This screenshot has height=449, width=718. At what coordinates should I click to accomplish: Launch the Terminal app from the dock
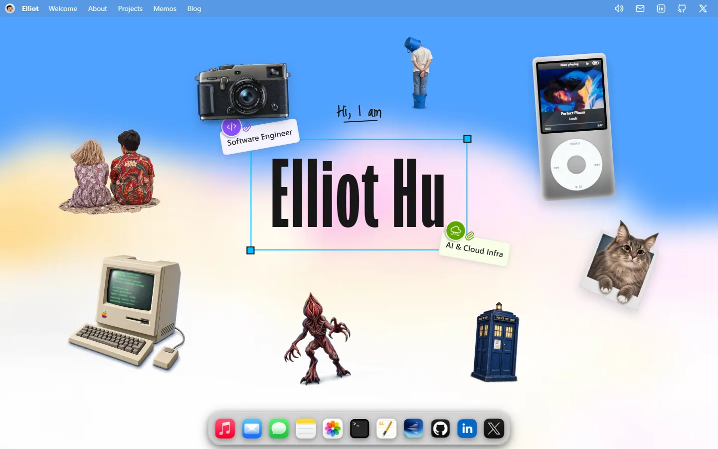(x=359, y=429)
